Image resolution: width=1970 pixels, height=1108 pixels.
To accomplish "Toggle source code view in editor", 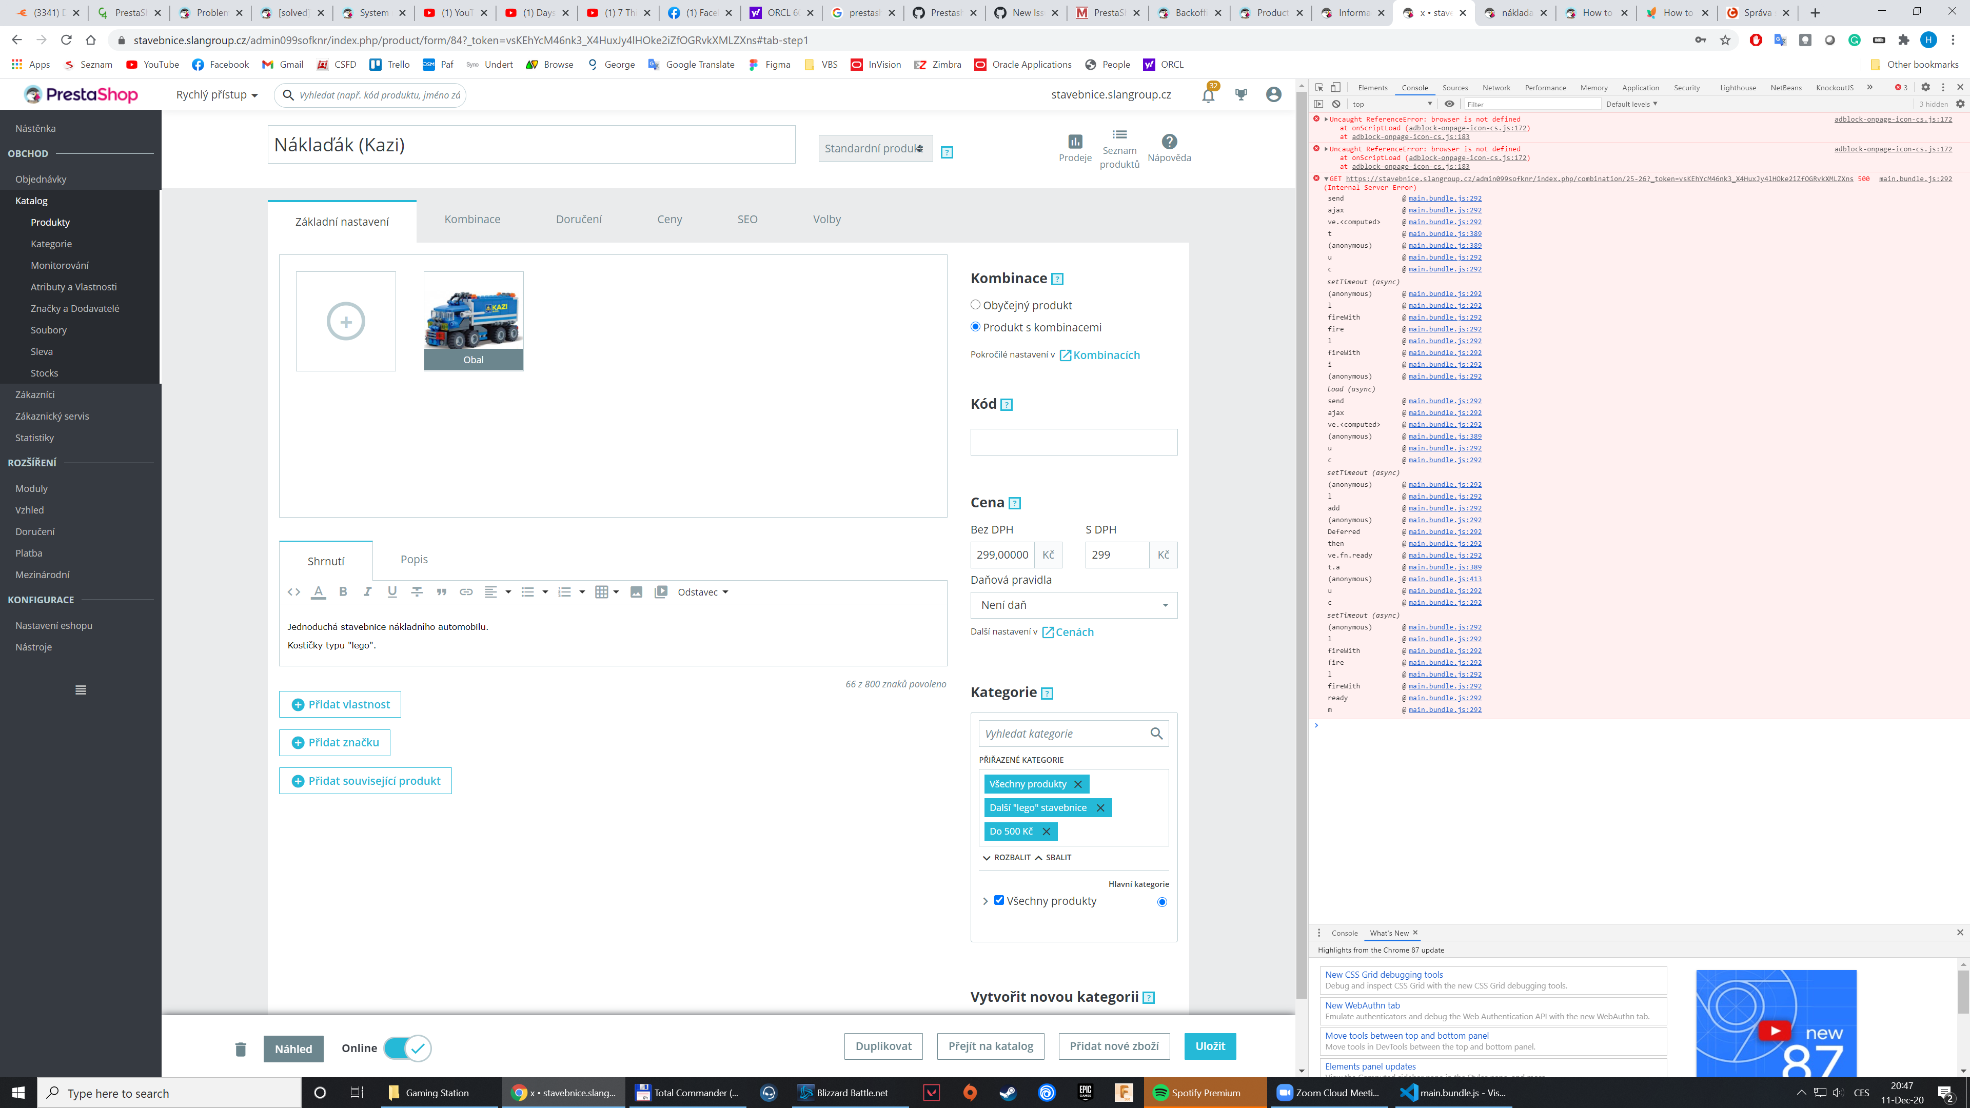I will 293,592.
